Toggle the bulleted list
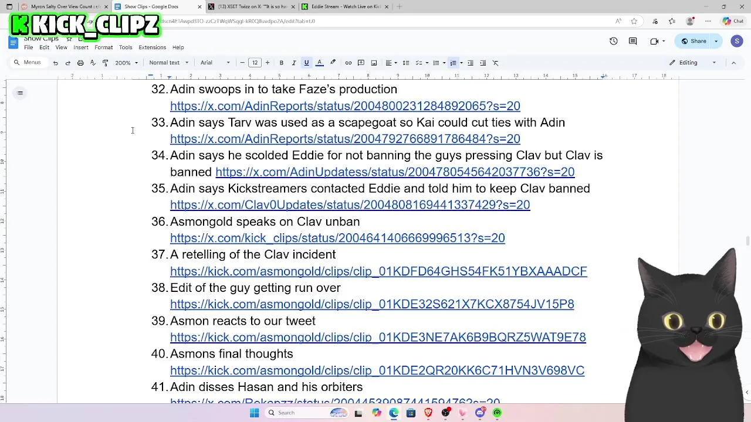Image resolution: width=751 pixels, height=422 pixels. (x=435, y=63)
